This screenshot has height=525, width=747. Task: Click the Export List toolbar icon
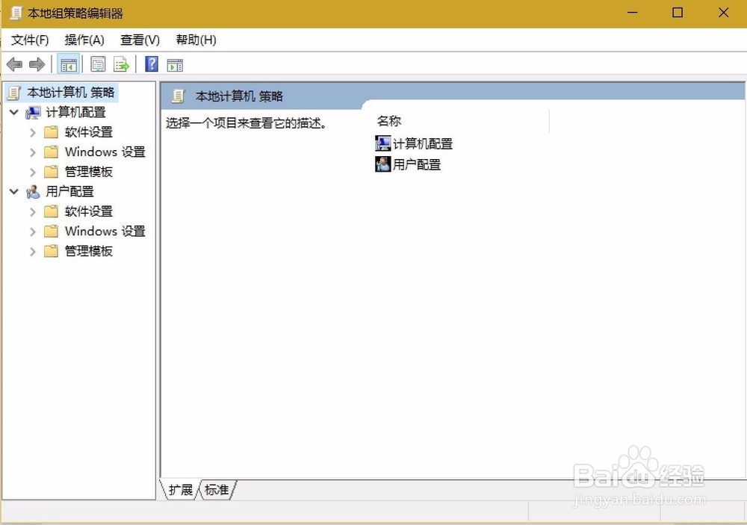(121, 64)
